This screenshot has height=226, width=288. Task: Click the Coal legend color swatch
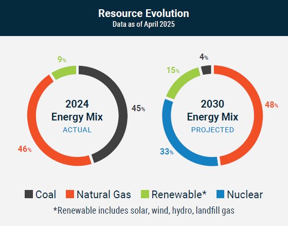pos(29,194)
